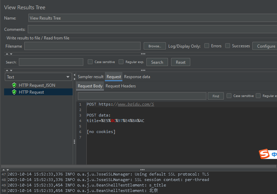This screenshot has height=194, width=277.
Task: Open the Response data tab
Action: coord(137,77)
